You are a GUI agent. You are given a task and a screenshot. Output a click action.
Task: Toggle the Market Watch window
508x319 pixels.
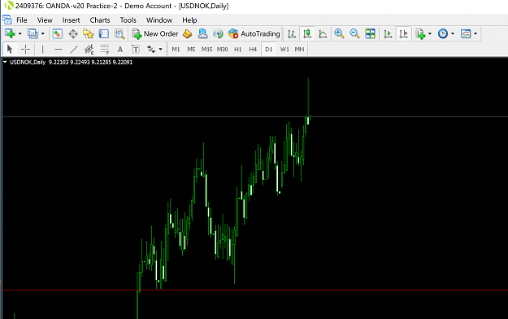pyautogui.click(x=58, y=33)
